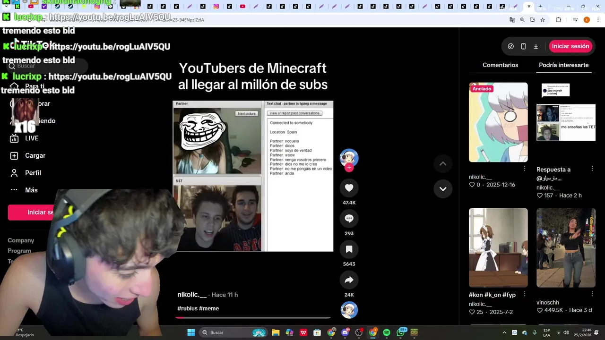This screenshot has height=340, width=605.
Task: Go to next video with down arrow
Action: point(443,189)
